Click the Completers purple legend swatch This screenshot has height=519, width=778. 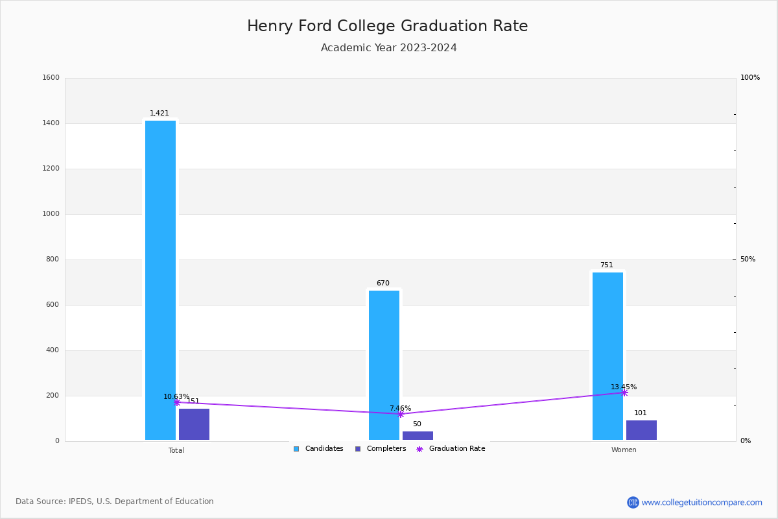tap(358, 449)
